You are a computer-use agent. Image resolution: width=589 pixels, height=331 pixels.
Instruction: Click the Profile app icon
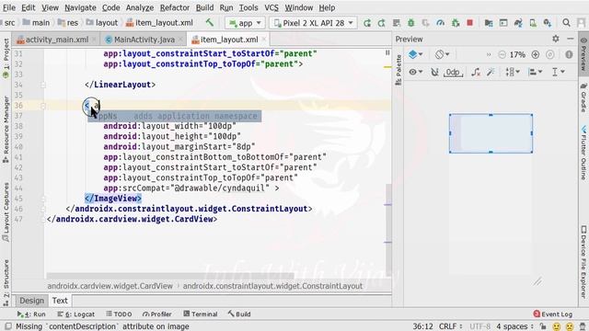[440, 23]
